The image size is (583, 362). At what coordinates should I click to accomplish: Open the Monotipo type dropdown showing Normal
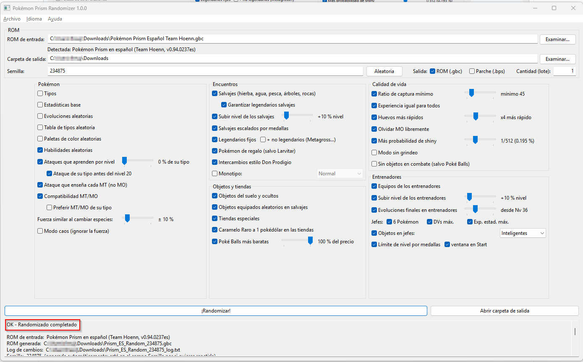[340, 174]
